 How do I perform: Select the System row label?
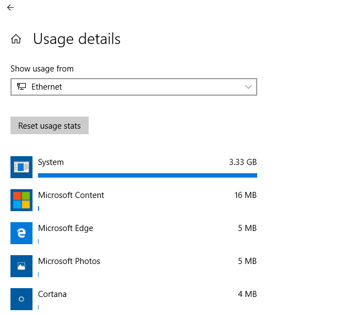click(51, 162)
